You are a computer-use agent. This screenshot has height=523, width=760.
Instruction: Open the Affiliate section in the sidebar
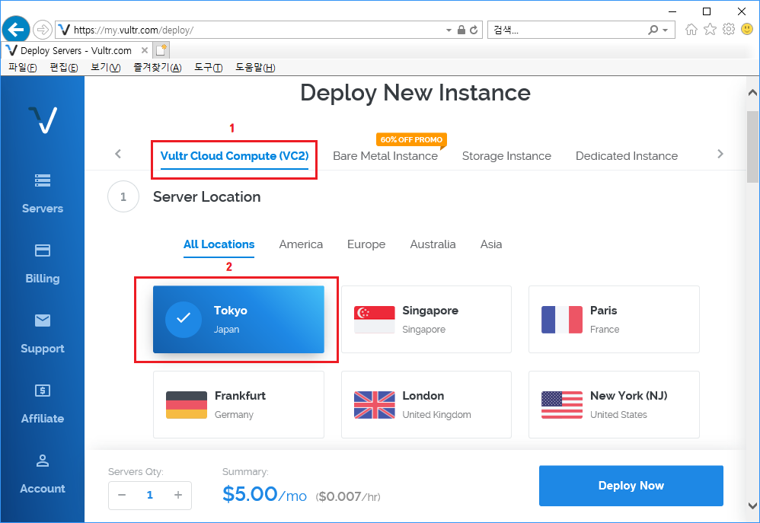[x=43, y=403]
